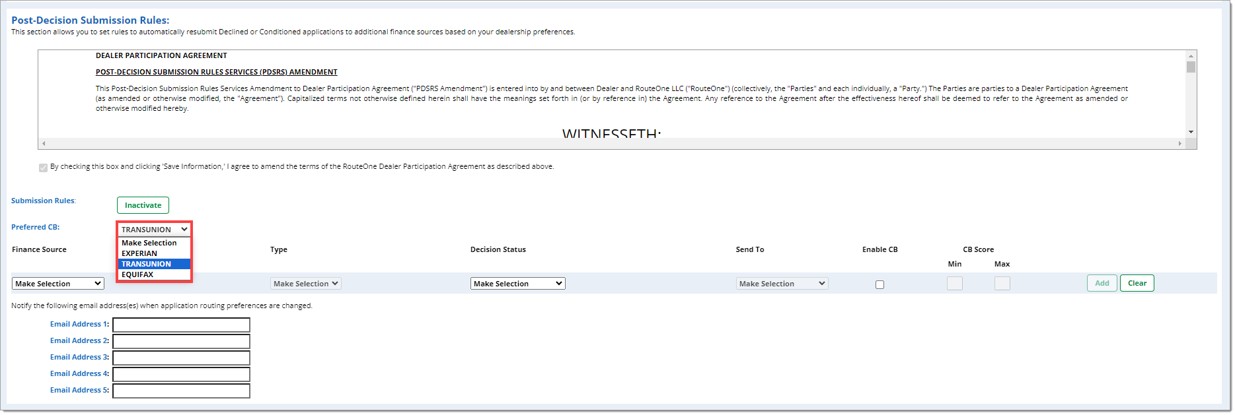Click the 'Submission Rules' label
This screenshot has width=1235, height=415.
click(43, 201)
